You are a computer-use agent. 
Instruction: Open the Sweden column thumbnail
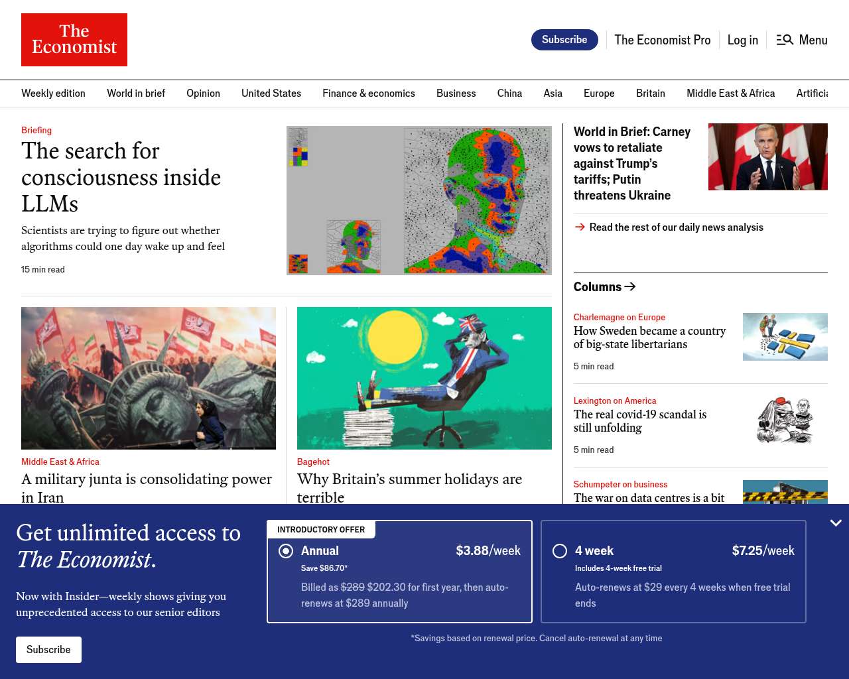pyautogui.click(x=785, y=337)
